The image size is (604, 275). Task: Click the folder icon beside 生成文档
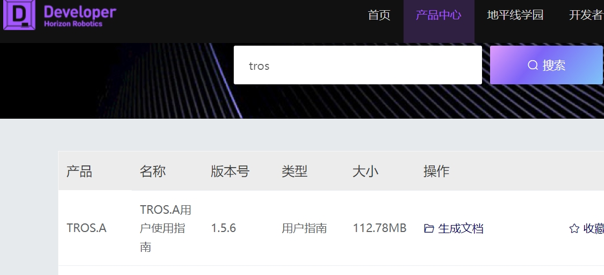pyautogui.click(x=429, y=229)
